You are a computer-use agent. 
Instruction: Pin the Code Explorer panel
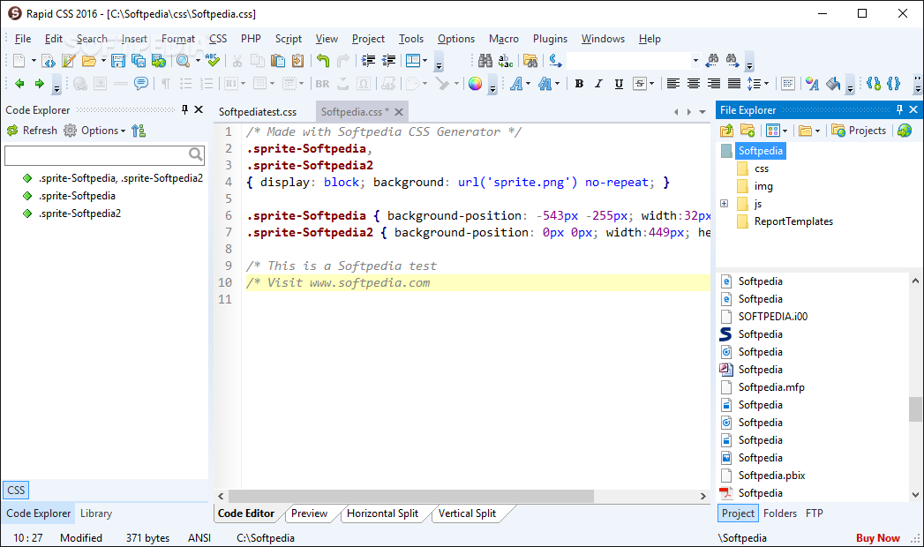click(184, 109)
